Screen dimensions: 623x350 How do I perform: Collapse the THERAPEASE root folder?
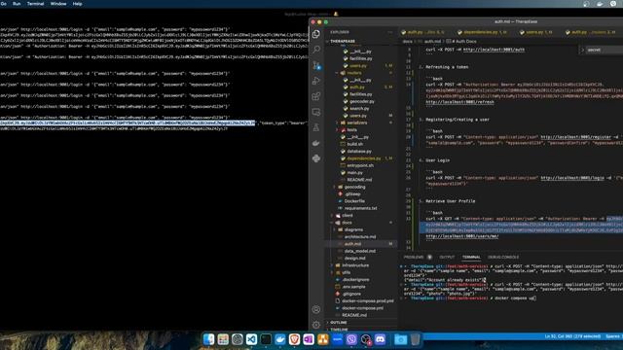pyautogui.click(x=327, y=41)
